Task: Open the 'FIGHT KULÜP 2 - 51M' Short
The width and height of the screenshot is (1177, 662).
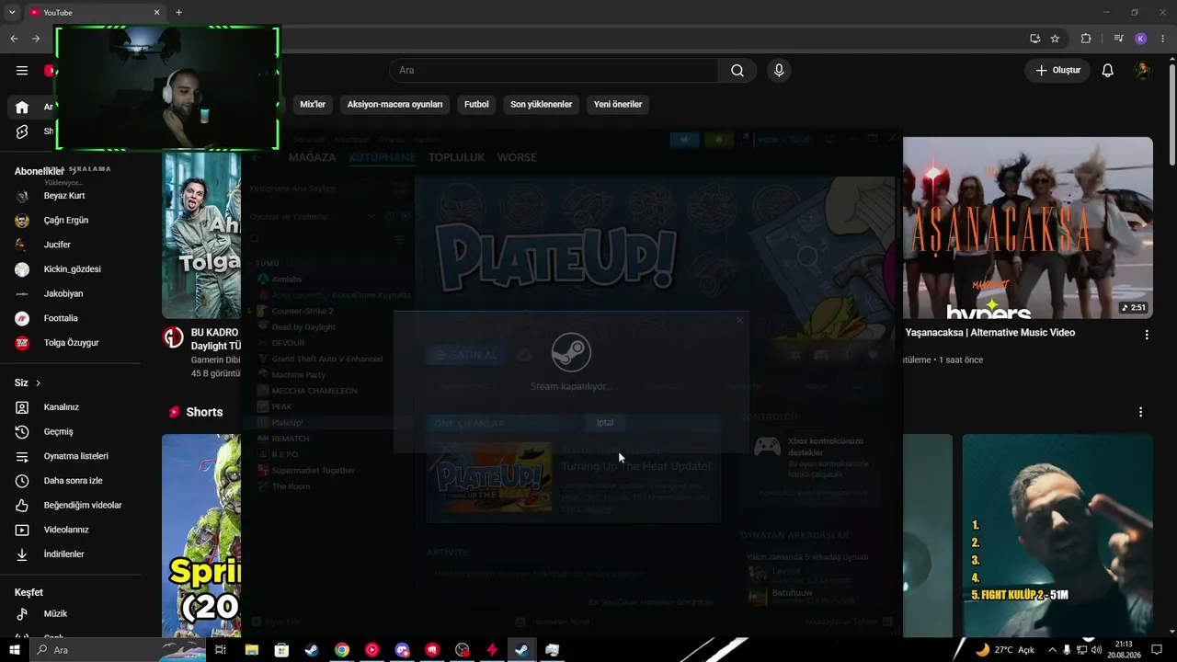Action: pyautogui.click(x=1057, y=535)
